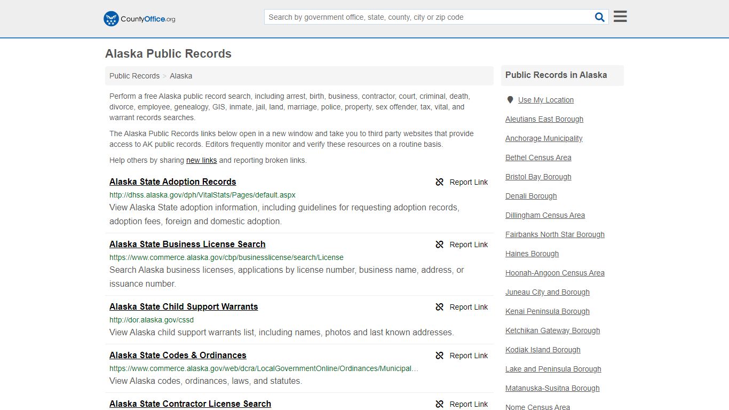Visit the commerce.alaska.gov businesslicense URL
This screenshot has width=729, height=410.
(226, 257)
